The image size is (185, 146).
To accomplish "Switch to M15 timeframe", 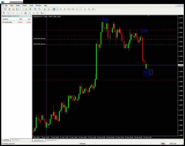I will coord(69,9).
